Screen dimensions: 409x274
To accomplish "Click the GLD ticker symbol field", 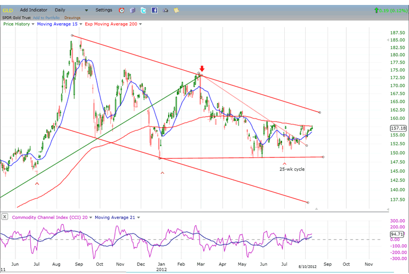I will click(8, 10).
